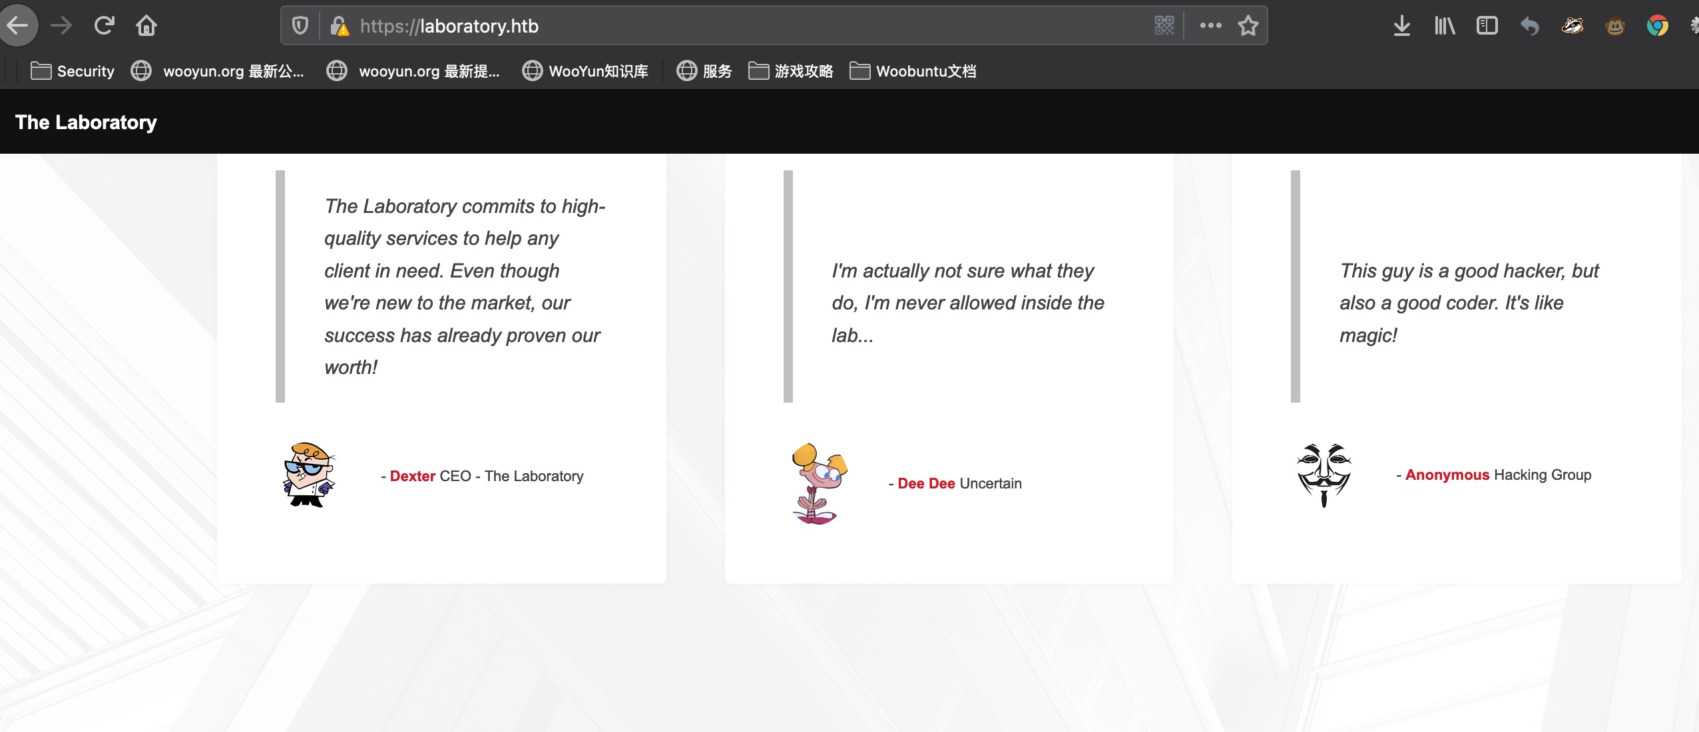The height and width of the screenshot is (732, 1699).
Task: Click the browser back arrow button
Action: [x=18, y=26]
